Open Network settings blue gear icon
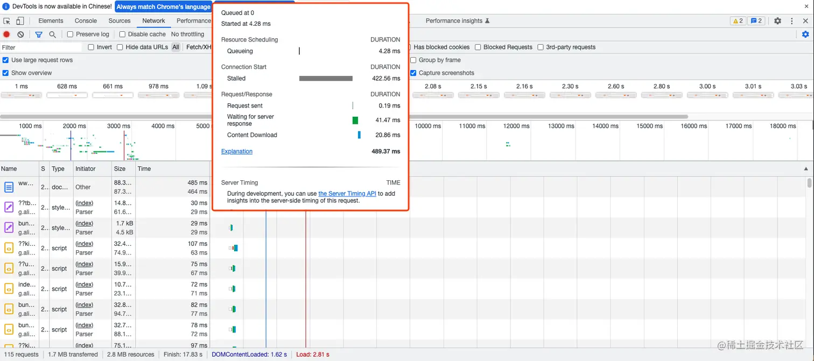 pos(805,34)
